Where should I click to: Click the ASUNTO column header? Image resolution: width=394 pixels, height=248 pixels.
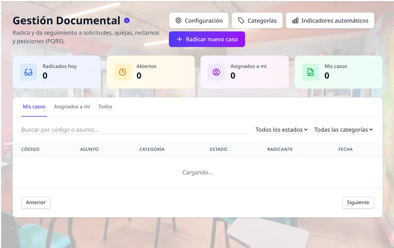coord(89,149)
